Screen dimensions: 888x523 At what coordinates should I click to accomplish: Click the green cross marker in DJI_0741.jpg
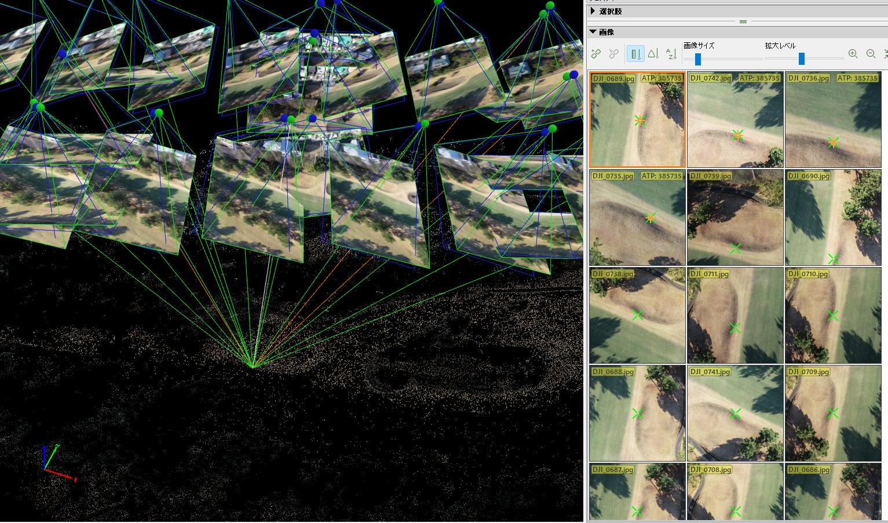click(736, 414)
